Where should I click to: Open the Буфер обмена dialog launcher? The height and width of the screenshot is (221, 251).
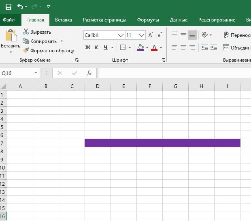pos(77,60)
